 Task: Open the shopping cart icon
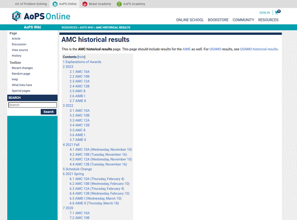point(277,12)
